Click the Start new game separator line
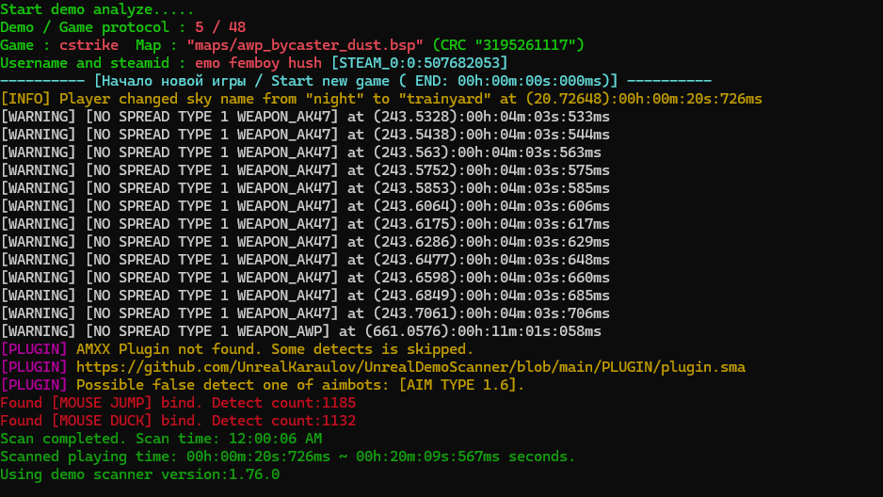Viewport: 883px width, 497px height. point(356,81)
